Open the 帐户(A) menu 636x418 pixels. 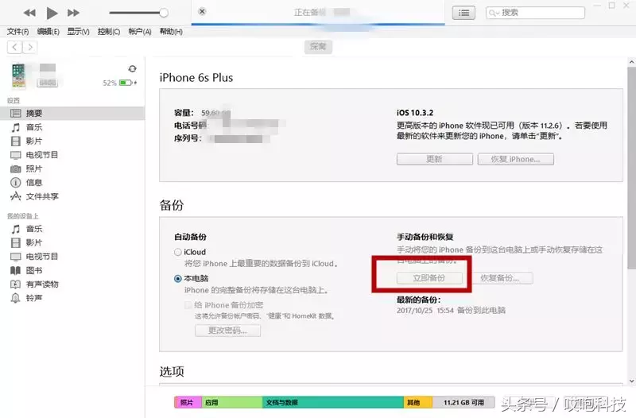click(140, 32)
